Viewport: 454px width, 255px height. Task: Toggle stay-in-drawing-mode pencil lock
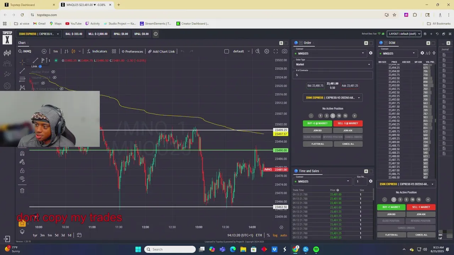(22, 162)
